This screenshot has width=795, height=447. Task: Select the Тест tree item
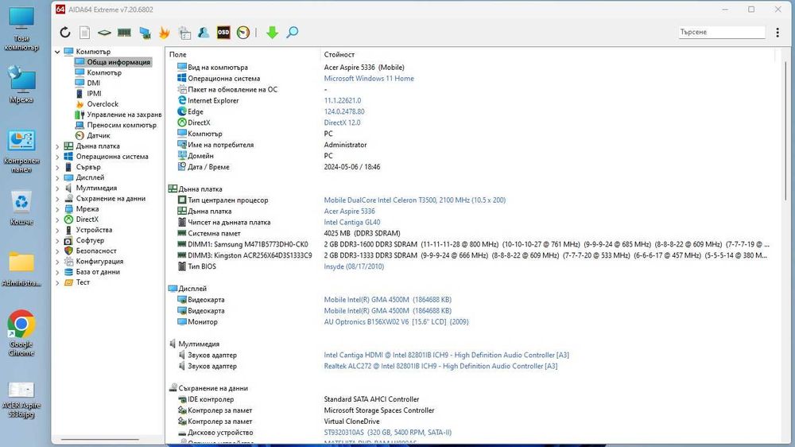tap(83, 282)
